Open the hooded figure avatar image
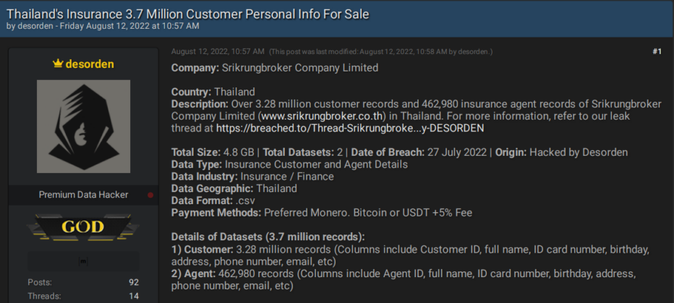Screen dimensions: 674x303 83,126
